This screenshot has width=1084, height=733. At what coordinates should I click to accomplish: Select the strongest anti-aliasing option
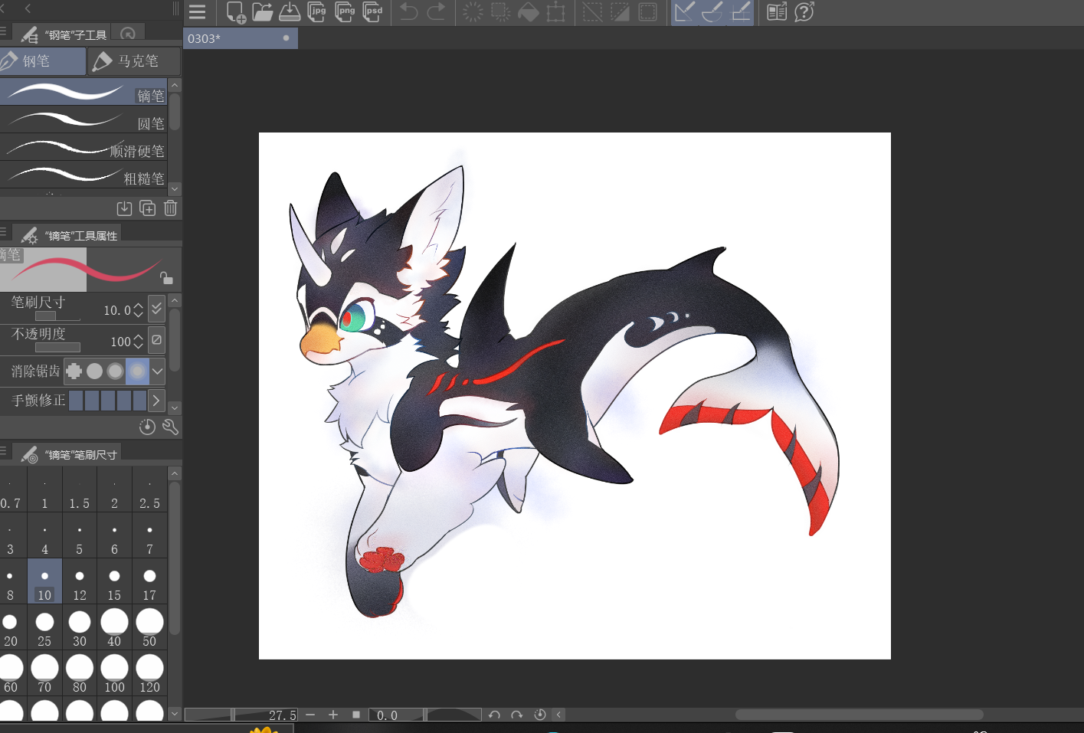tap(137, 371)
